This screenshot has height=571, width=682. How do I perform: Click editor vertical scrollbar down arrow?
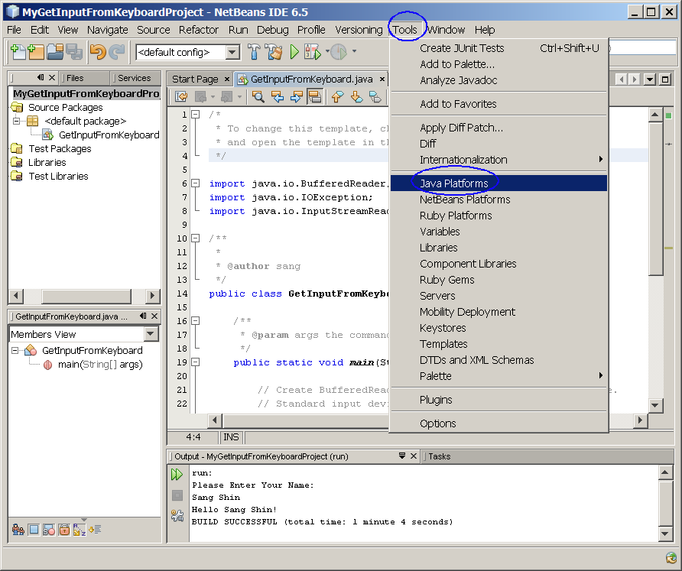tap(655, 405)
